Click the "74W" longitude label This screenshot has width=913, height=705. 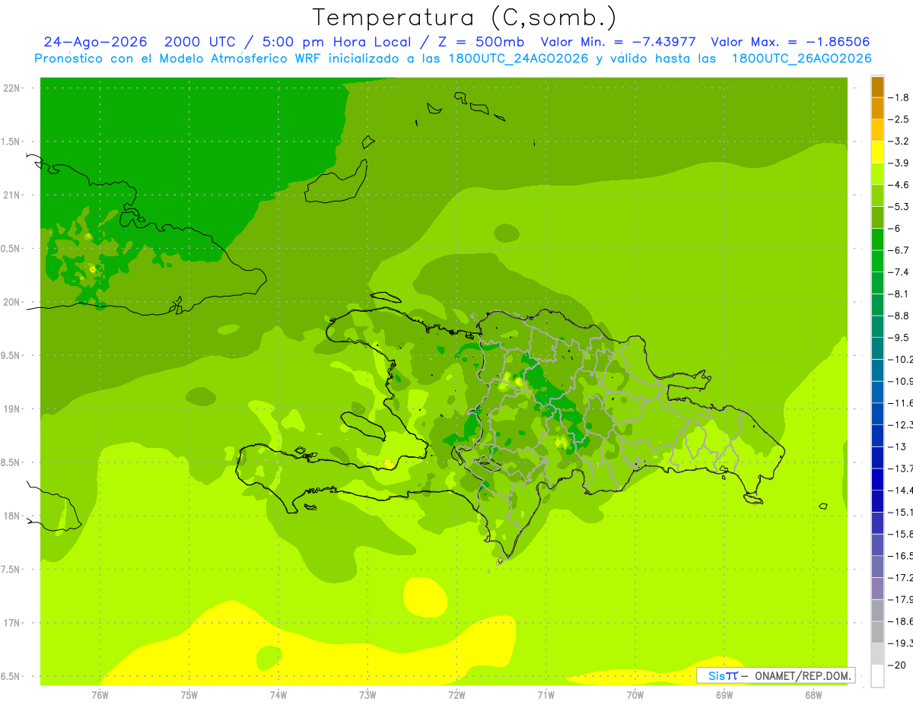click(278, 695)
